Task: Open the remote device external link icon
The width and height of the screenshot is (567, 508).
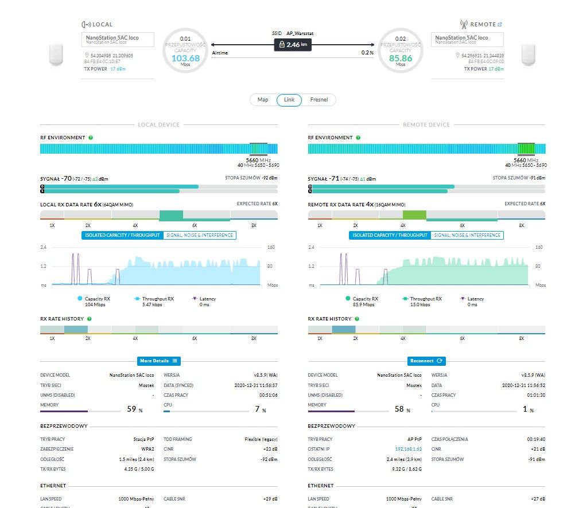Action: [x=500, y=25]
